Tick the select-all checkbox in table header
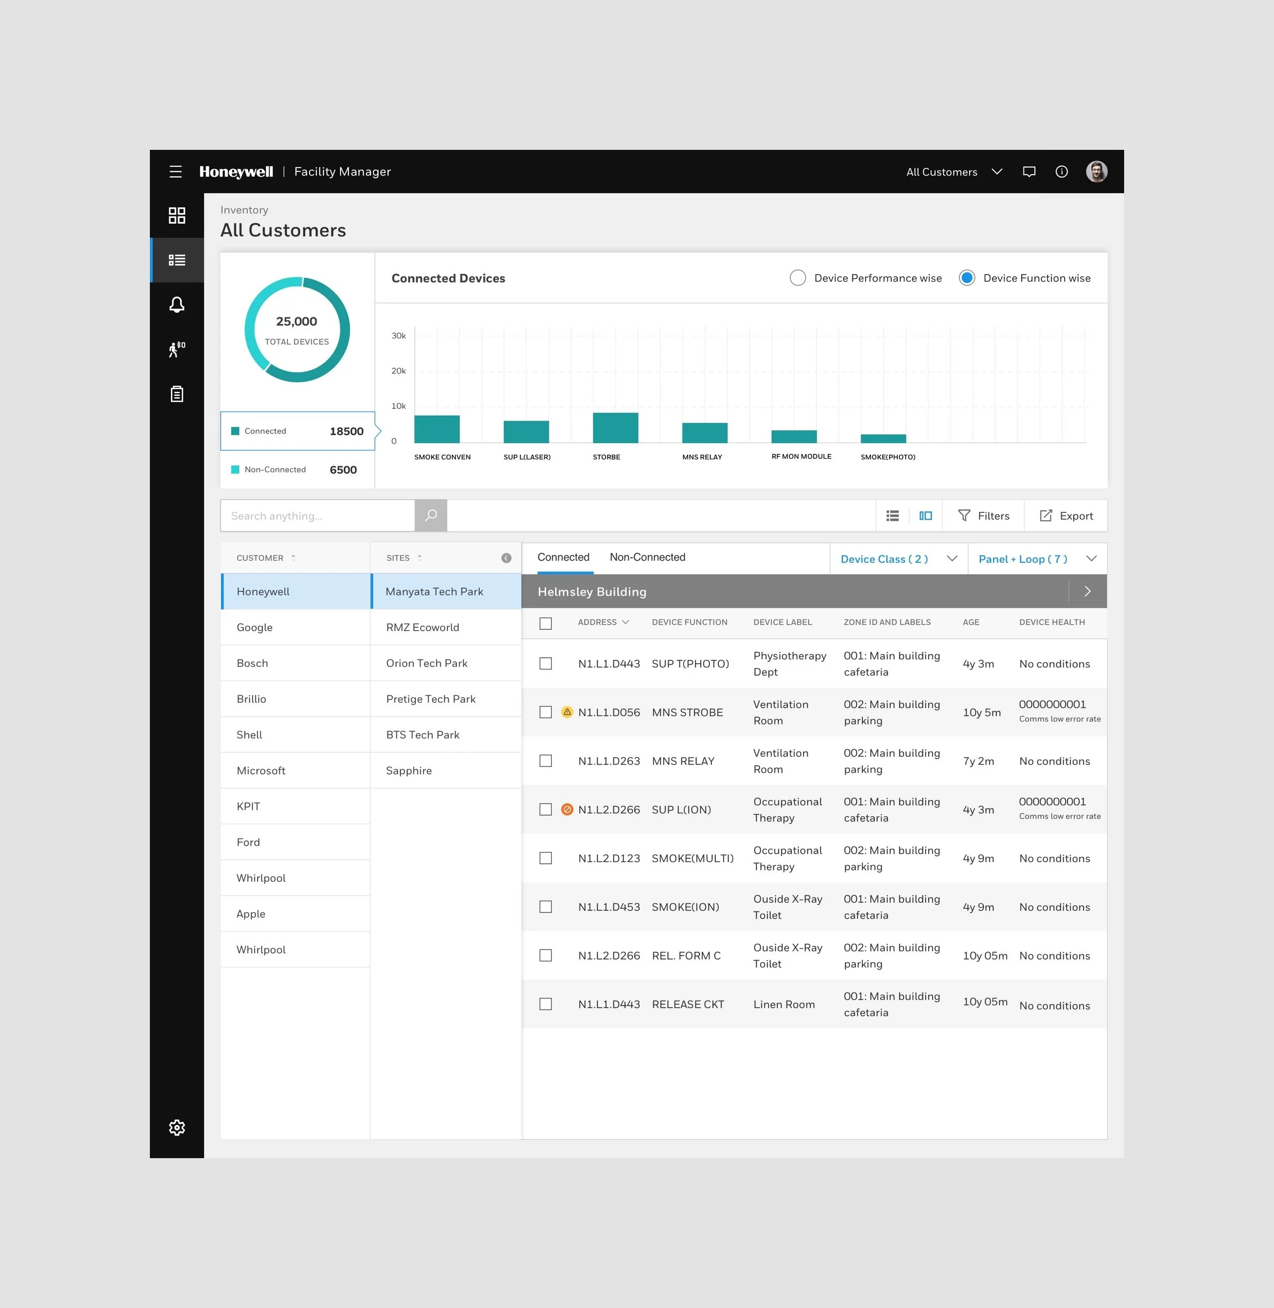 coord(546,623)
